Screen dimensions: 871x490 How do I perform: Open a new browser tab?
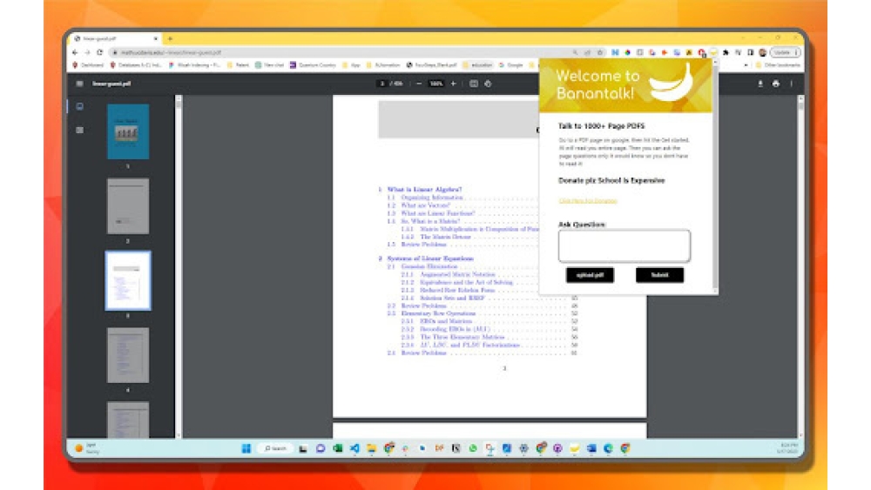click(170, 39)
